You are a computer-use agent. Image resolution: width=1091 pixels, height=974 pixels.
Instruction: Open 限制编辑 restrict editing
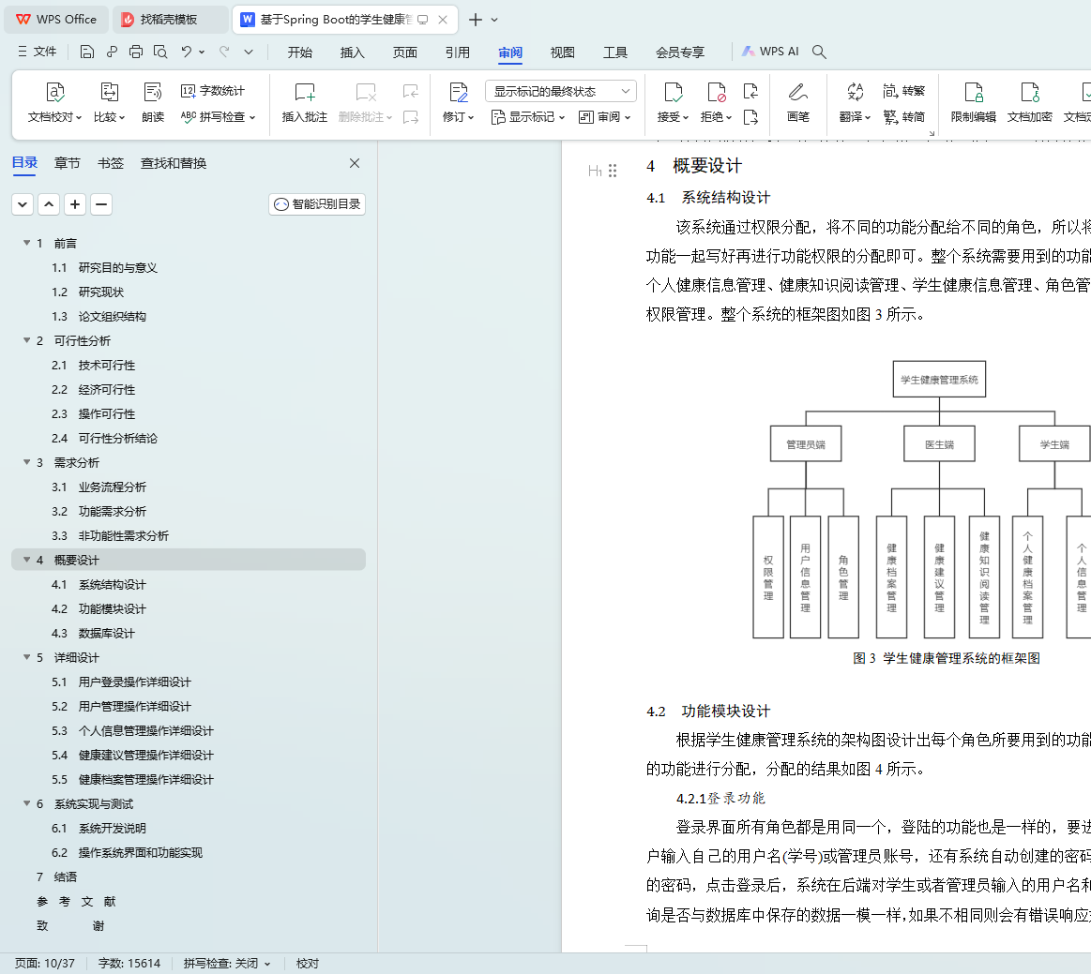point(974,102)
